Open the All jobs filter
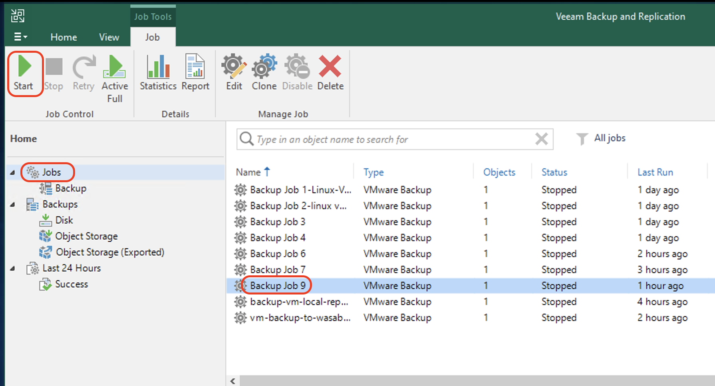Viewport: 715px width, 386px height. tap(610, 138)
